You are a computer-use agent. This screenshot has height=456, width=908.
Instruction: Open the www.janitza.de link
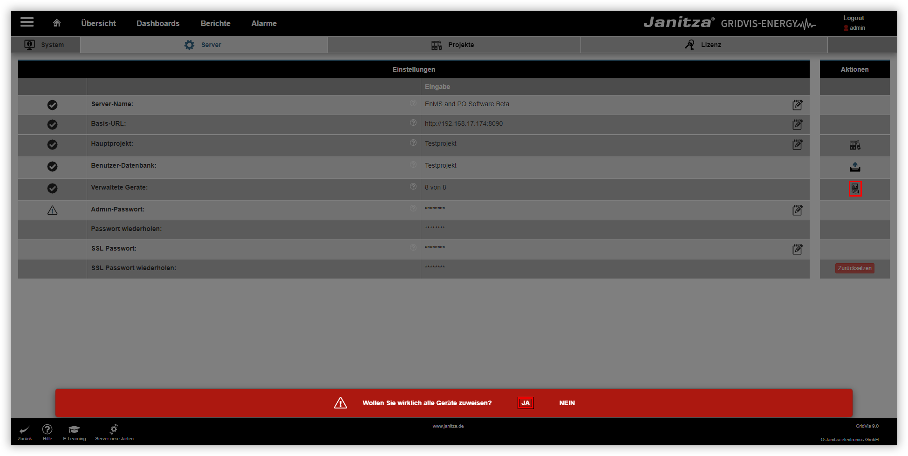448,425
